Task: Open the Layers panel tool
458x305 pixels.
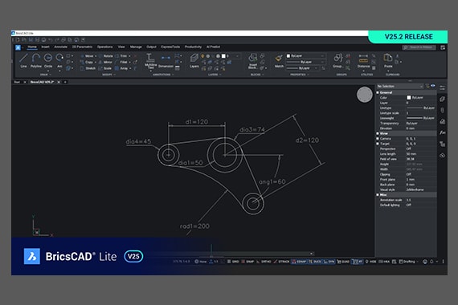Action: pos(194,61)
